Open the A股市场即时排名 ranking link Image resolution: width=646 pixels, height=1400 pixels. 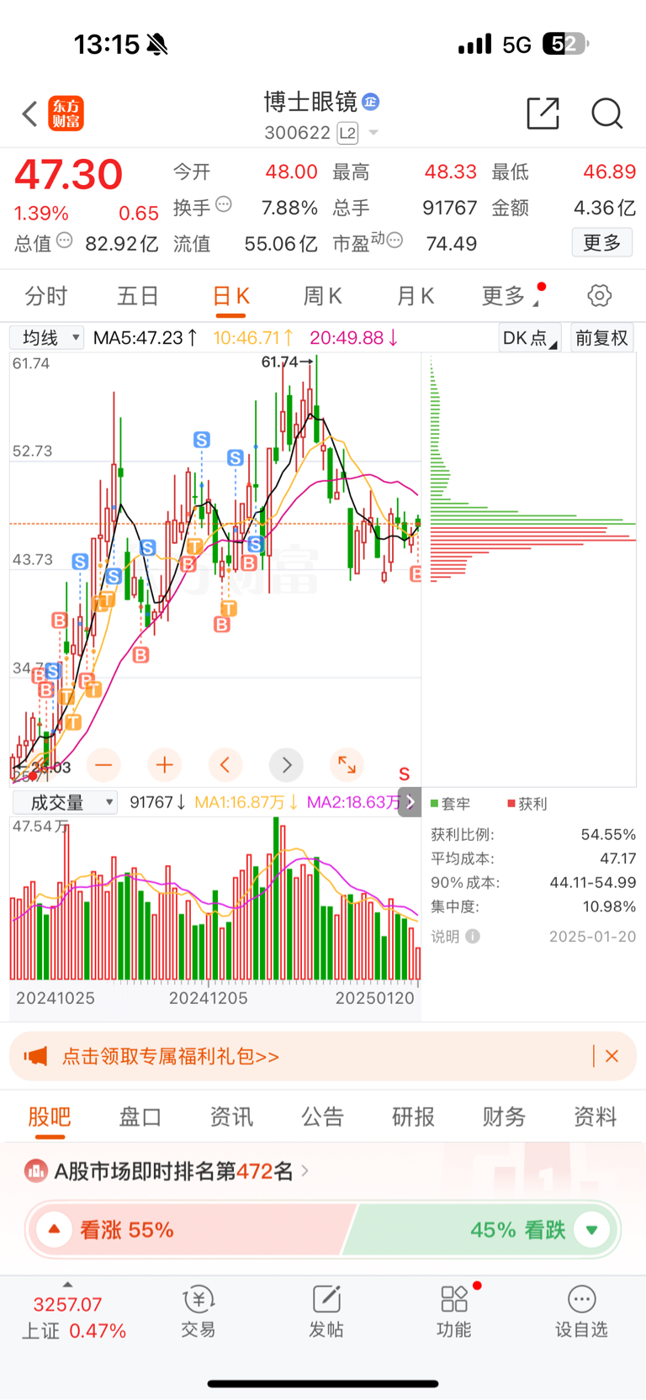point(182,1170)
